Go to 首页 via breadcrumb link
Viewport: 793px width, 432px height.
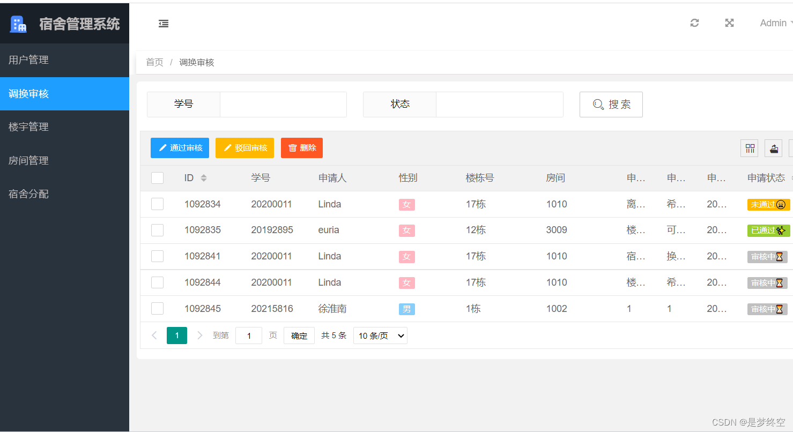pyautogui.click(x=154, y=63)
